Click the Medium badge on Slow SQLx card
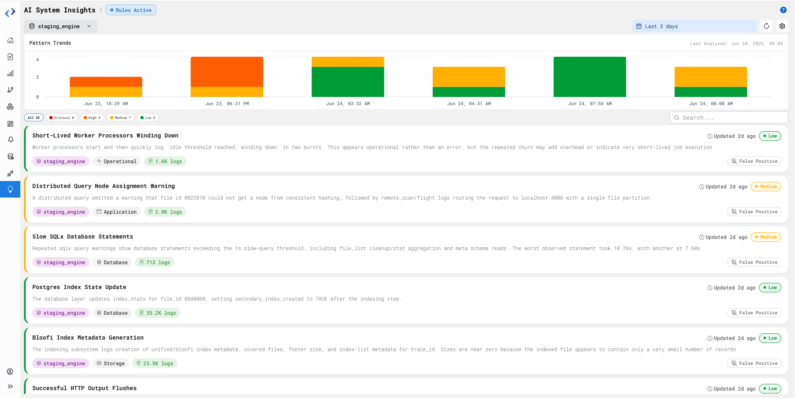This screenshot has height=398, width=795. pyautogui.click(x=766, y=237)
